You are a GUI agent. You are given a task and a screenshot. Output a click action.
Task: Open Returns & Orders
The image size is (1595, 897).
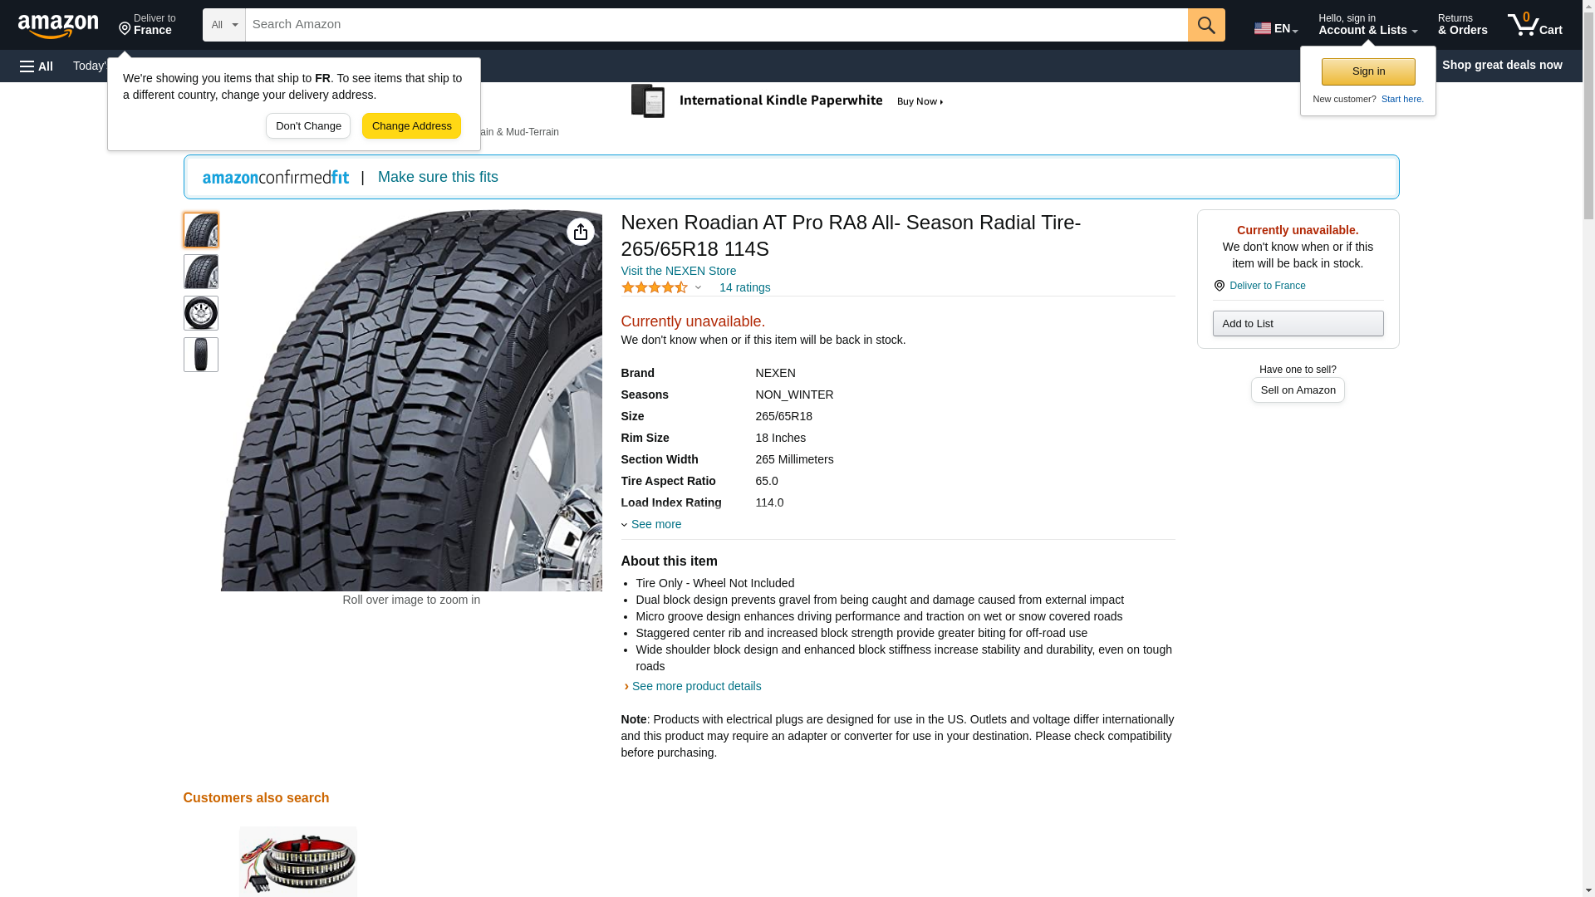pos(1462,25)
